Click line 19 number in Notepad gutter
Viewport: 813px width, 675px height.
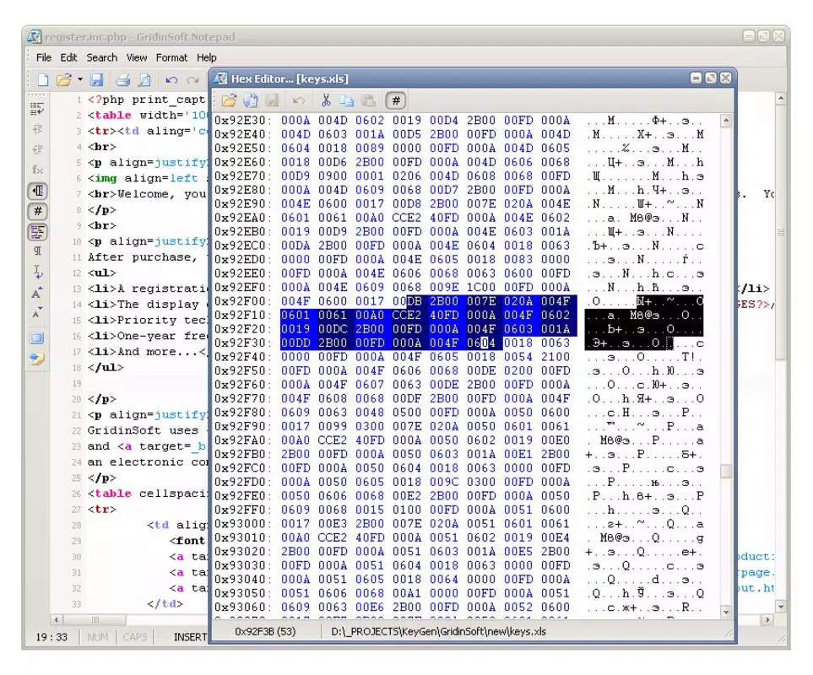click(77, 383)
